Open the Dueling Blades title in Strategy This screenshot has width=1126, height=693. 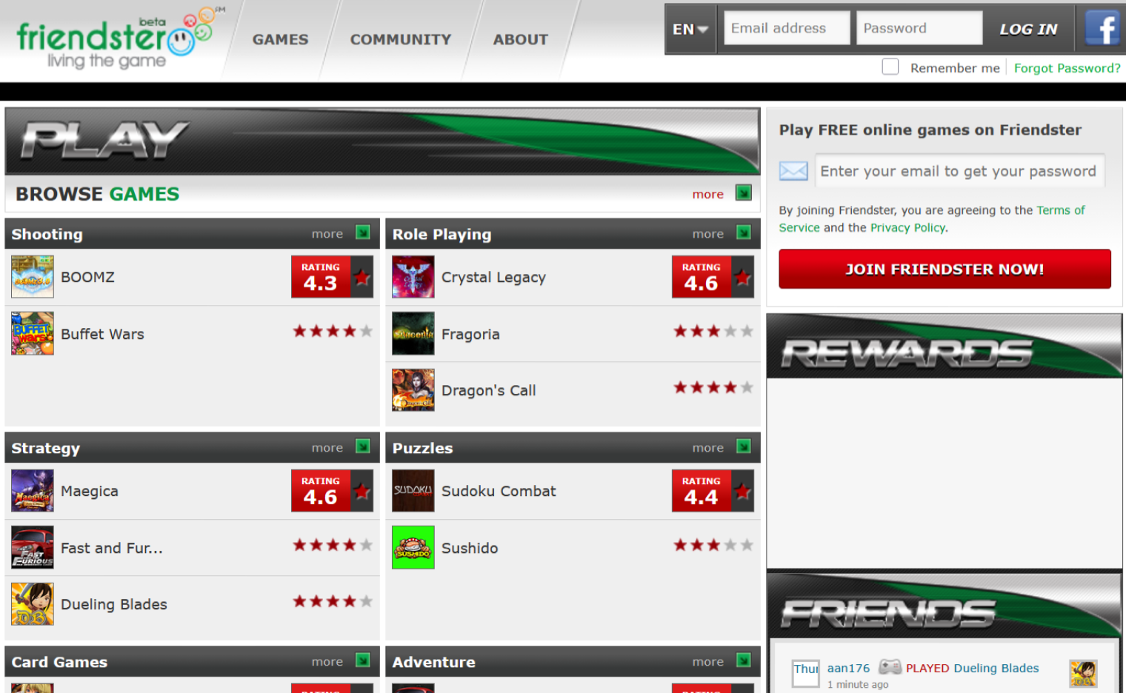[114, 605]
